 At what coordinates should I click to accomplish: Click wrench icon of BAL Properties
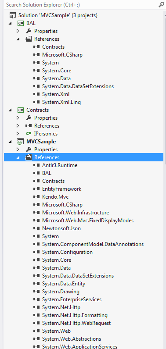pos(29,31)
